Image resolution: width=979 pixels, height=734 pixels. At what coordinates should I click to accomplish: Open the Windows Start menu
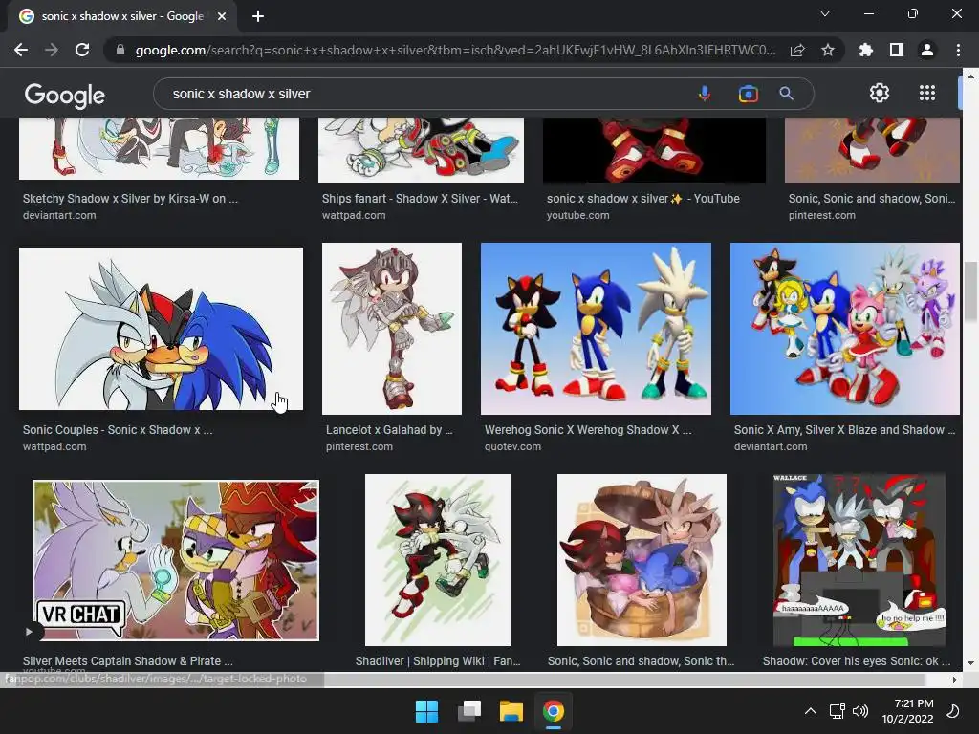[x=427, y=711]
